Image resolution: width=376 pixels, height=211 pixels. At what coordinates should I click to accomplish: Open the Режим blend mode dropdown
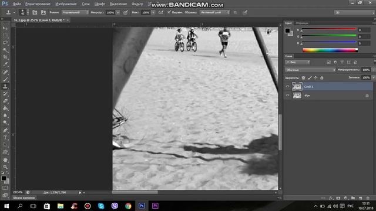pyautogui.click(x=75, y=12)
